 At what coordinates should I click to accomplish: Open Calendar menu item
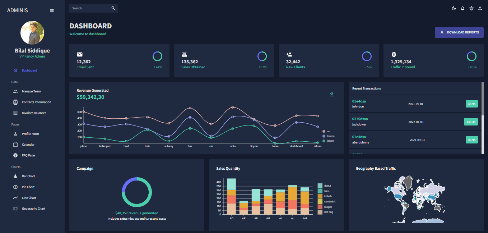pyautogui.click(x=28, y=145)
